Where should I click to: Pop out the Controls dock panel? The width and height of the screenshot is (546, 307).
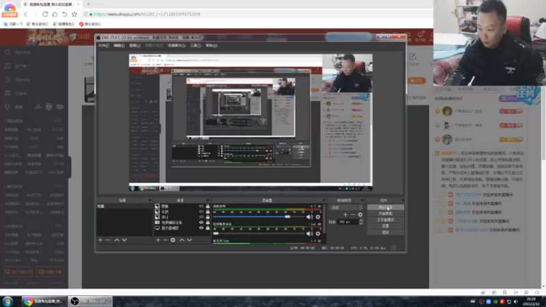(x=403, y=200)
